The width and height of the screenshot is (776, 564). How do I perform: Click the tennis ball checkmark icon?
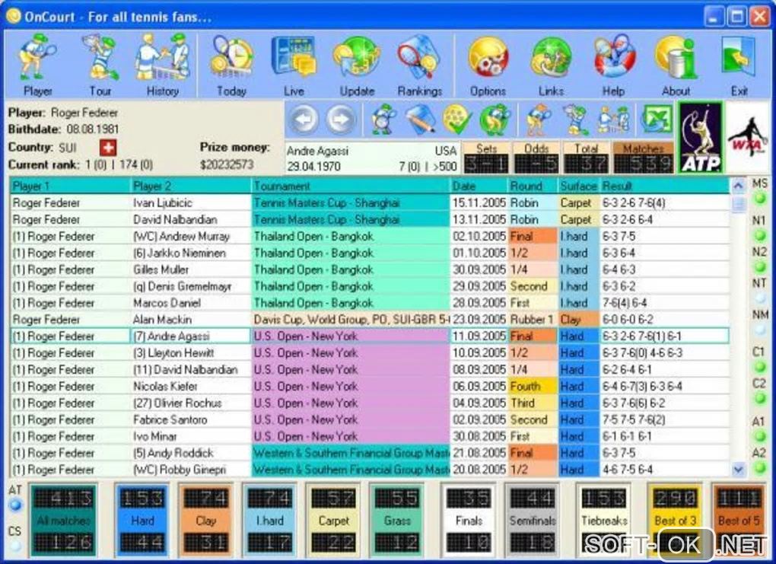pyautogui.click(x=456, y=119)
